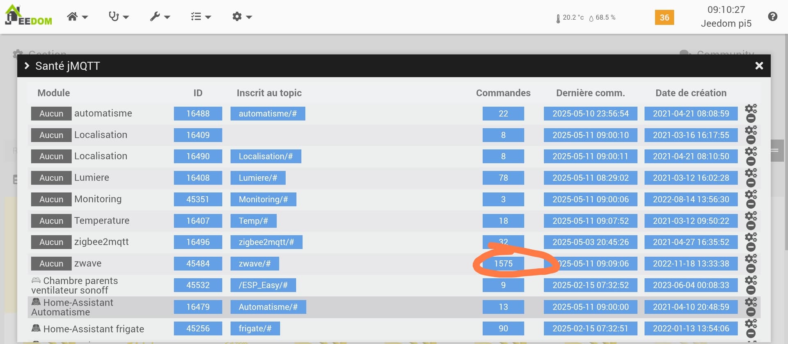Viewport: 788px width, 344px height.
Task: Click the Aucun label on automatisme row
Action: [51, 114]
